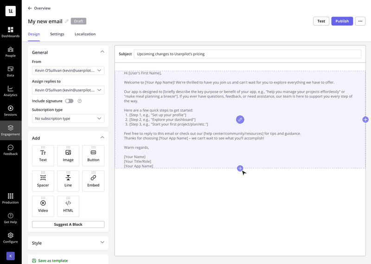Click the Publish button

tap(342, 21)
